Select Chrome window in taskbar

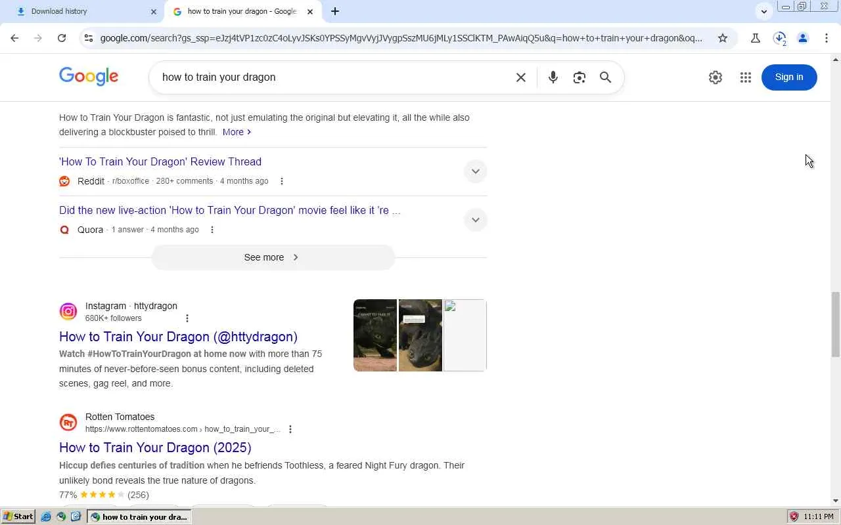click(x=139, y=516)
